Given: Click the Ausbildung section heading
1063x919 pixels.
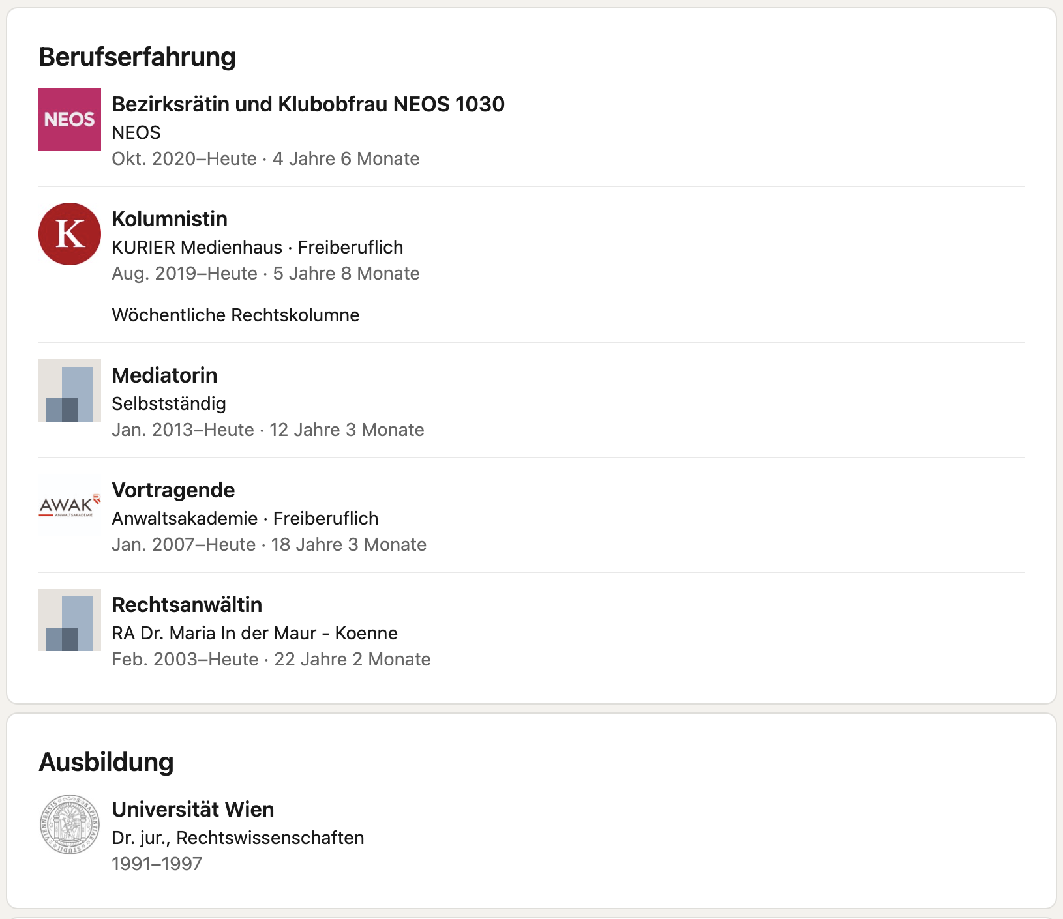Looking at the screenshot, I should [x=106, y=762].
